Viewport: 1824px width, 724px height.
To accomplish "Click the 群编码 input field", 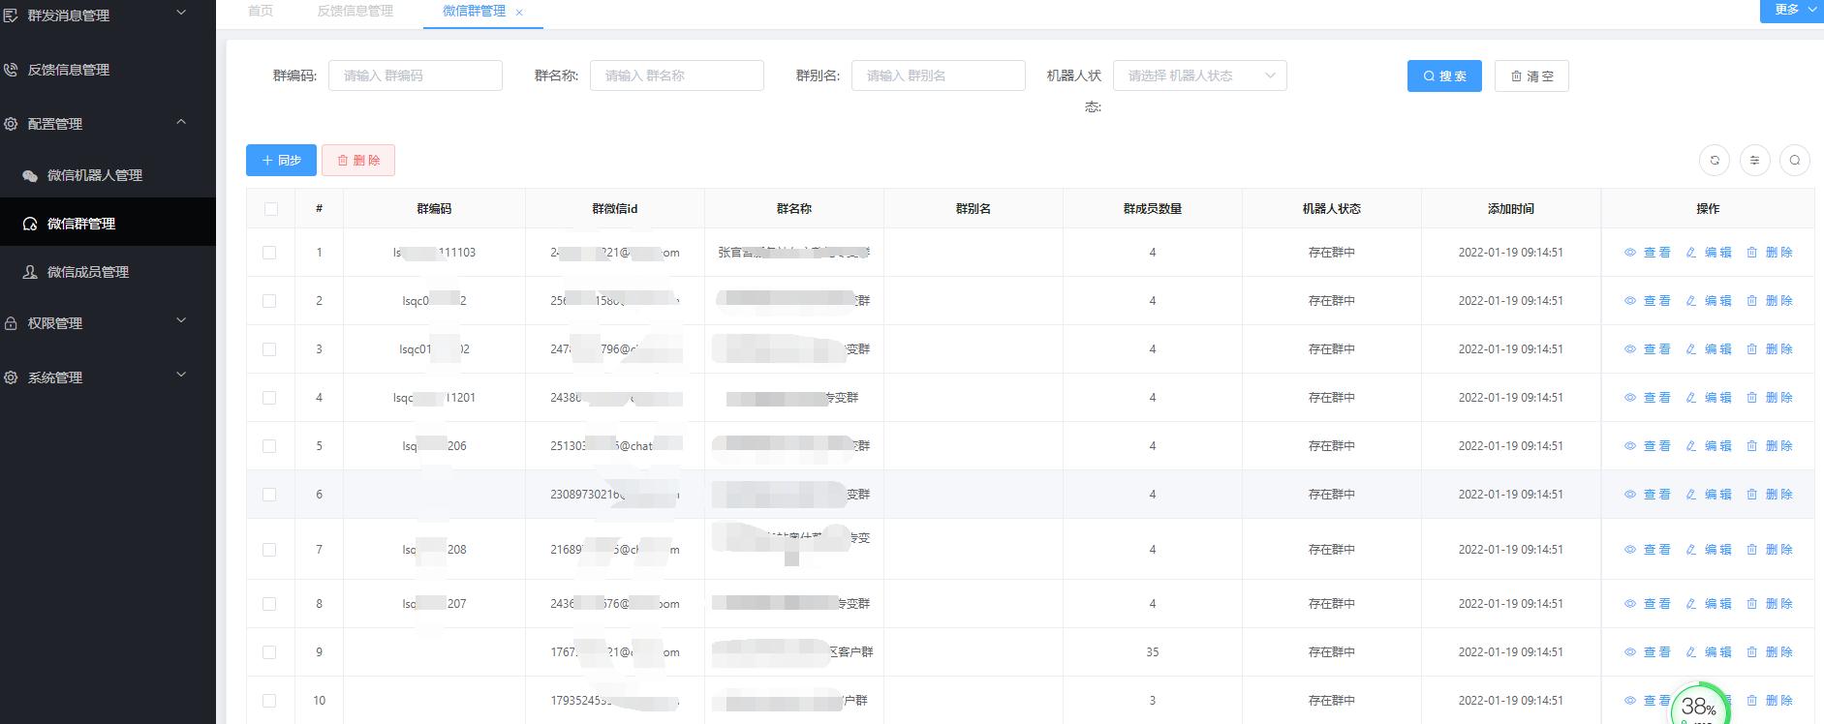I will point(415,75).
